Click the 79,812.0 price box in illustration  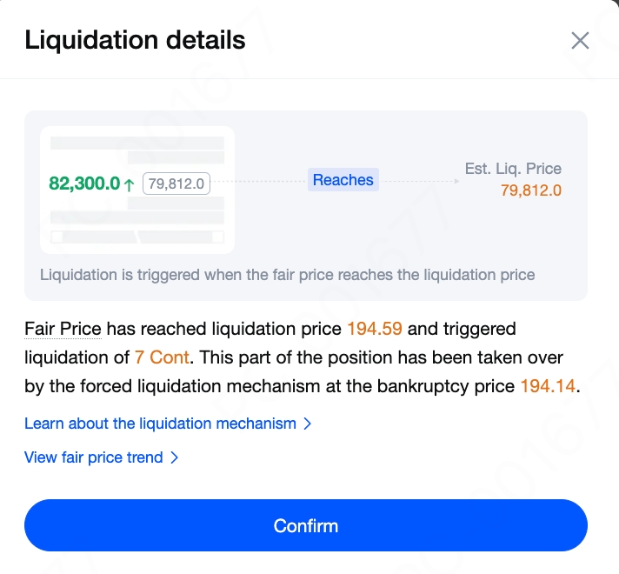176,184
